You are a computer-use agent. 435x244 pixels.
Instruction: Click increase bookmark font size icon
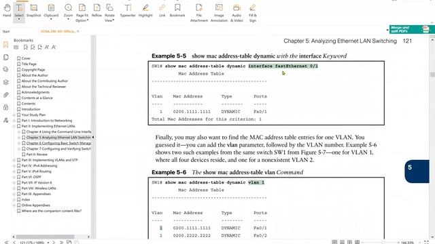click(47, 47)
